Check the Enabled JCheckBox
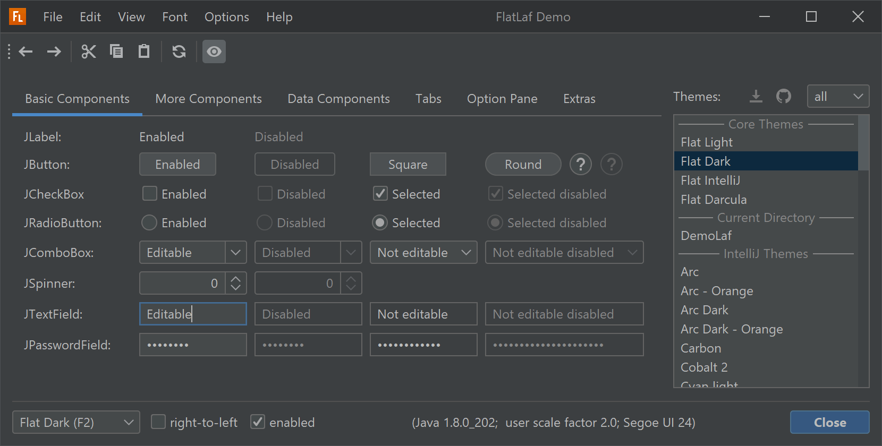 [x=150, y=194]
